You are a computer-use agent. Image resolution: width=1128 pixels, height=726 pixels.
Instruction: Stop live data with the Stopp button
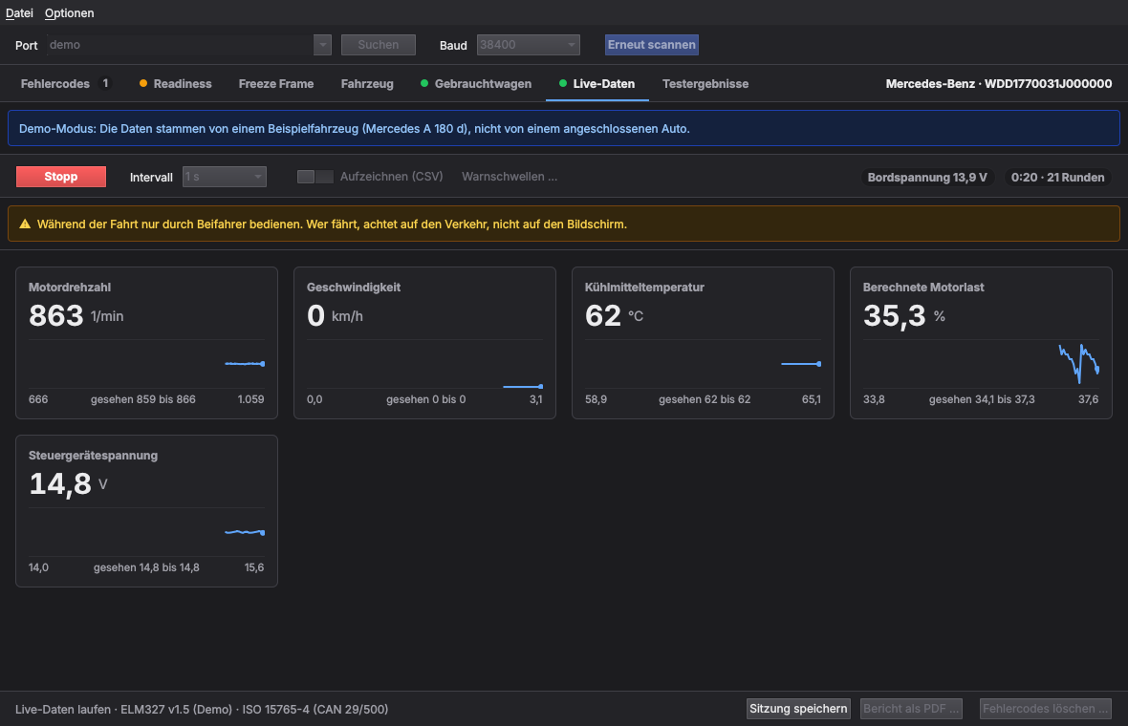coord(61,177)
